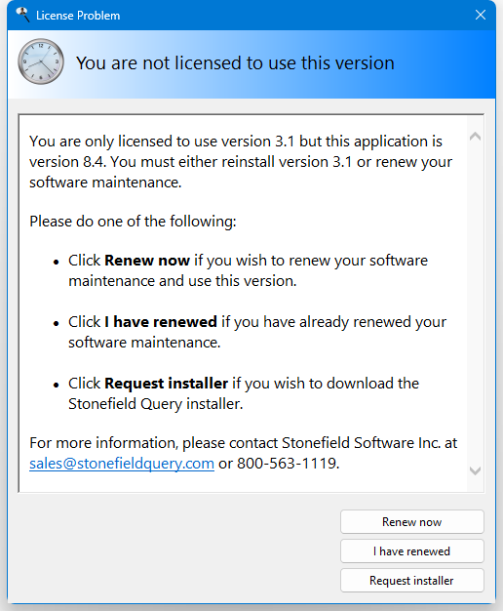Click the clock icon in the header

click(x=41, y=61)
